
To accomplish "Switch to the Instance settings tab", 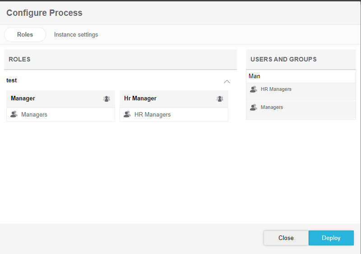I will (76, 35).
